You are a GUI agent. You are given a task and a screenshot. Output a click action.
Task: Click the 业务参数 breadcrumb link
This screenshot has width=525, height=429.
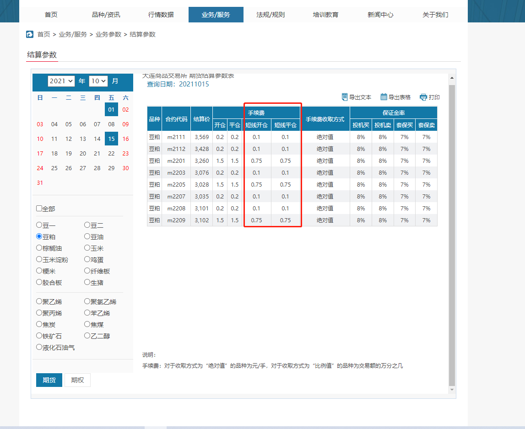(108, 34)
